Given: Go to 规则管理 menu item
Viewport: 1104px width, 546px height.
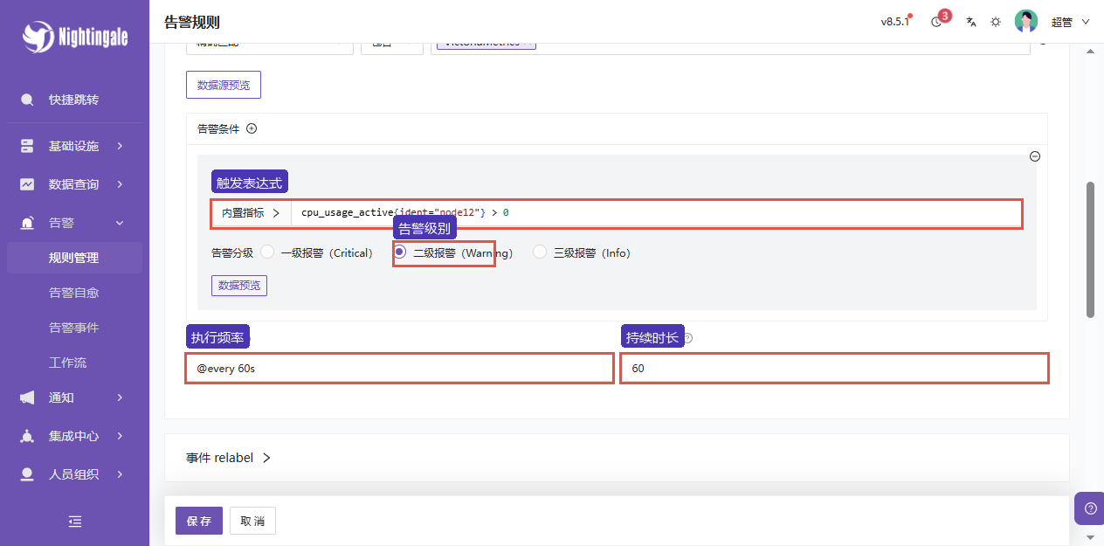Looking at the screenshot, I should [74, 258].
